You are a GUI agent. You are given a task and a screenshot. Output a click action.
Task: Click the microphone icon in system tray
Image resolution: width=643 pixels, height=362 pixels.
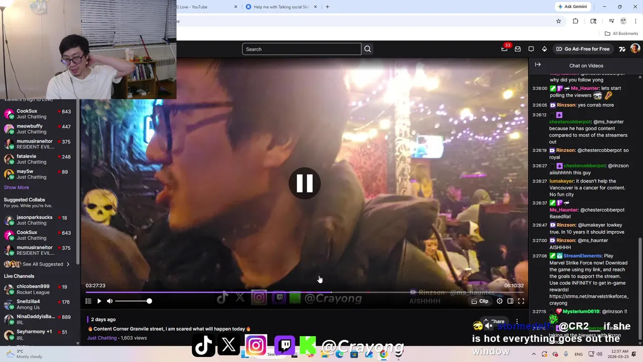566,354
